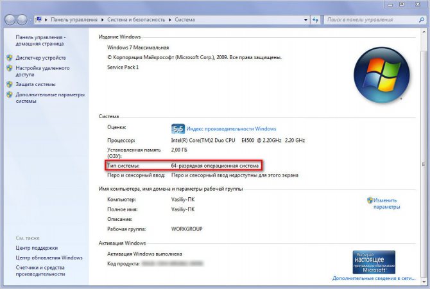Image resolution: width=430 pixels, height=289 pixels.
Task: Click the shield icon next to Изменить параметры
Action: [x=370, y=200]
